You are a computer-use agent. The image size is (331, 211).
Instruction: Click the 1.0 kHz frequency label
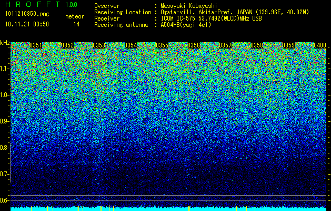(4, 95)
